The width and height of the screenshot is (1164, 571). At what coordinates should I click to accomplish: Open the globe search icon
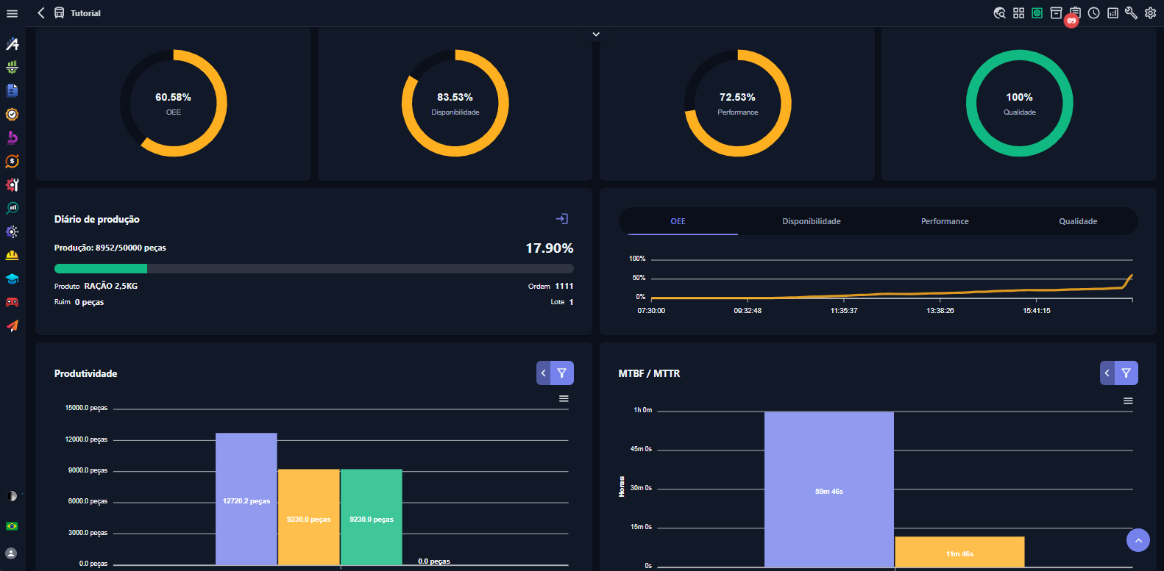(x=999, y=13)
